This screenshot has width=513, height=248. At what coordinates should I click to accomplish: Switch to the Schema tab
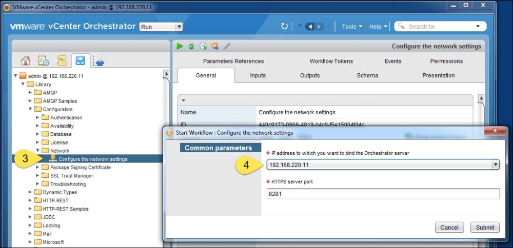(x=367, y=75)
